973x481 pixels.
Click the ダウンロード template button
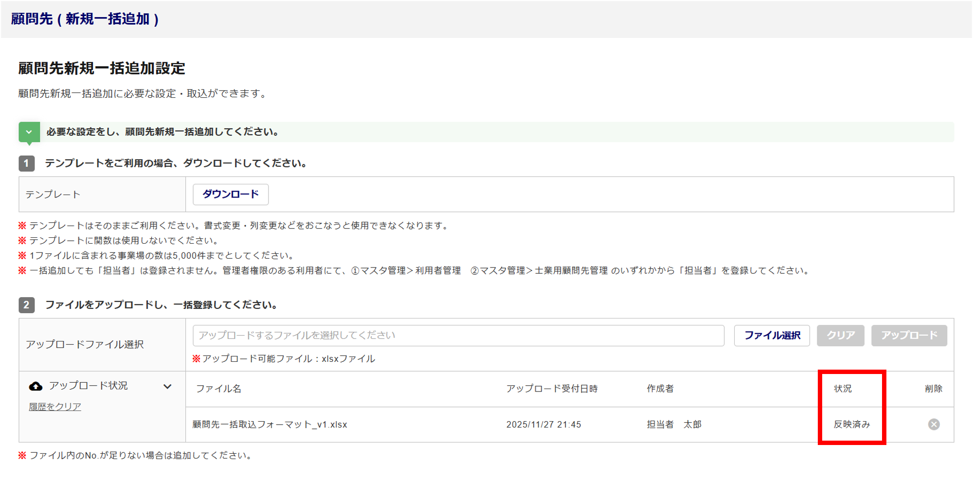(231, 195)
